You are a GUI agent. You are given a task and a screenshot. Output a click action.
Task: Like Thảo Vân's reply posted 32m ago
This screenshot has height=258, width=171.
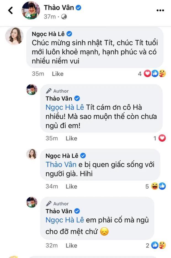pyautogui.click(x=71, y=245)
